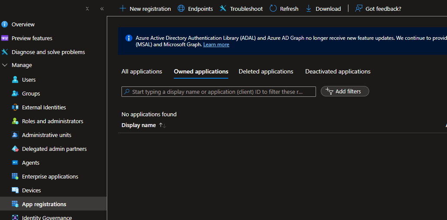Click the Agents icon in sidebar
The width and height of the screenshot is (447, 220).
(x=15, y=163)
